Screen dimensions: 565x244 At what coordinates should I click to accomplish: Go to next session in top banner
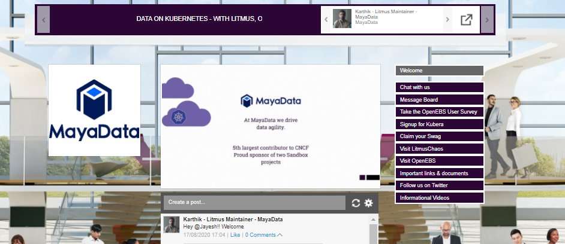[x=487, y=20]
